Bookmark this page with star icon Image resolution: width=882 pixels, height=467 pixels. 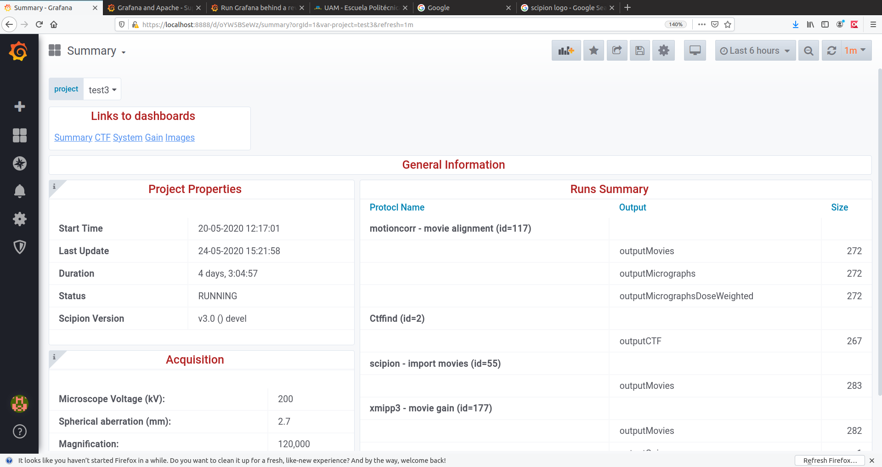[728, 24]
